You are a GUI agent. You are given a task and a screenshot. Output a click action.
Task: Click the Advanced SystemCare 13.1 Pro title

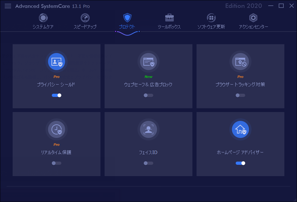tap(52, 6)
